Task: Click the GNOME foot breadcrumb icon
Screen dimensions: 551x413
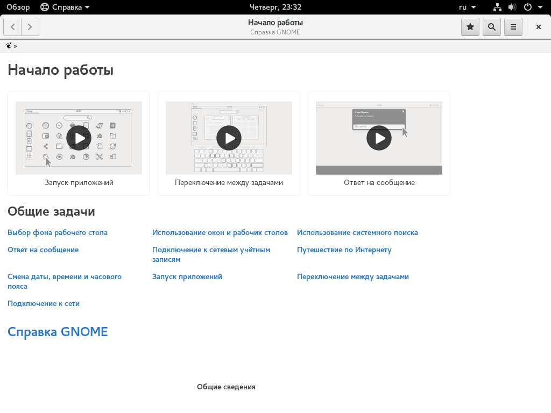Action: [9, 46]
